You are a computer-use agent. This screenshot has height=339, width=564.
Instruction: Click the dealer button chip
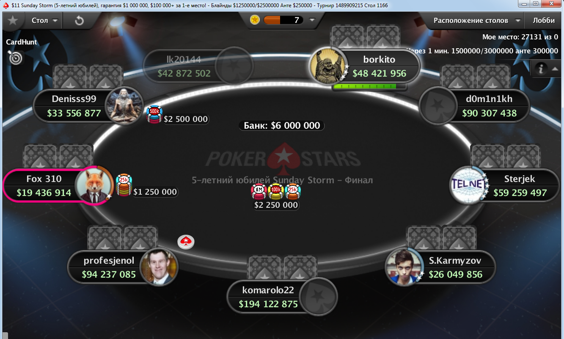185,242
